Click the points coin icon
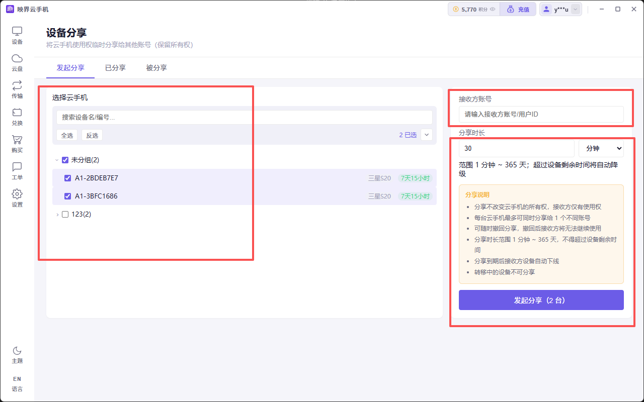The image size is (644, 402). pos(456,9)
